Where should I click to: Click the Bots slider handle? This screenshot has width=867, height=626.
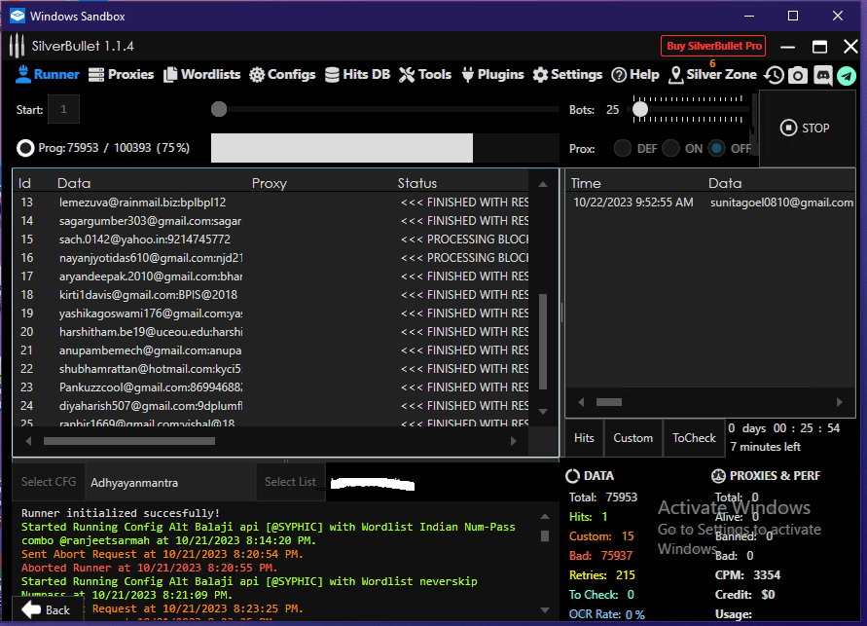point(639,110)
